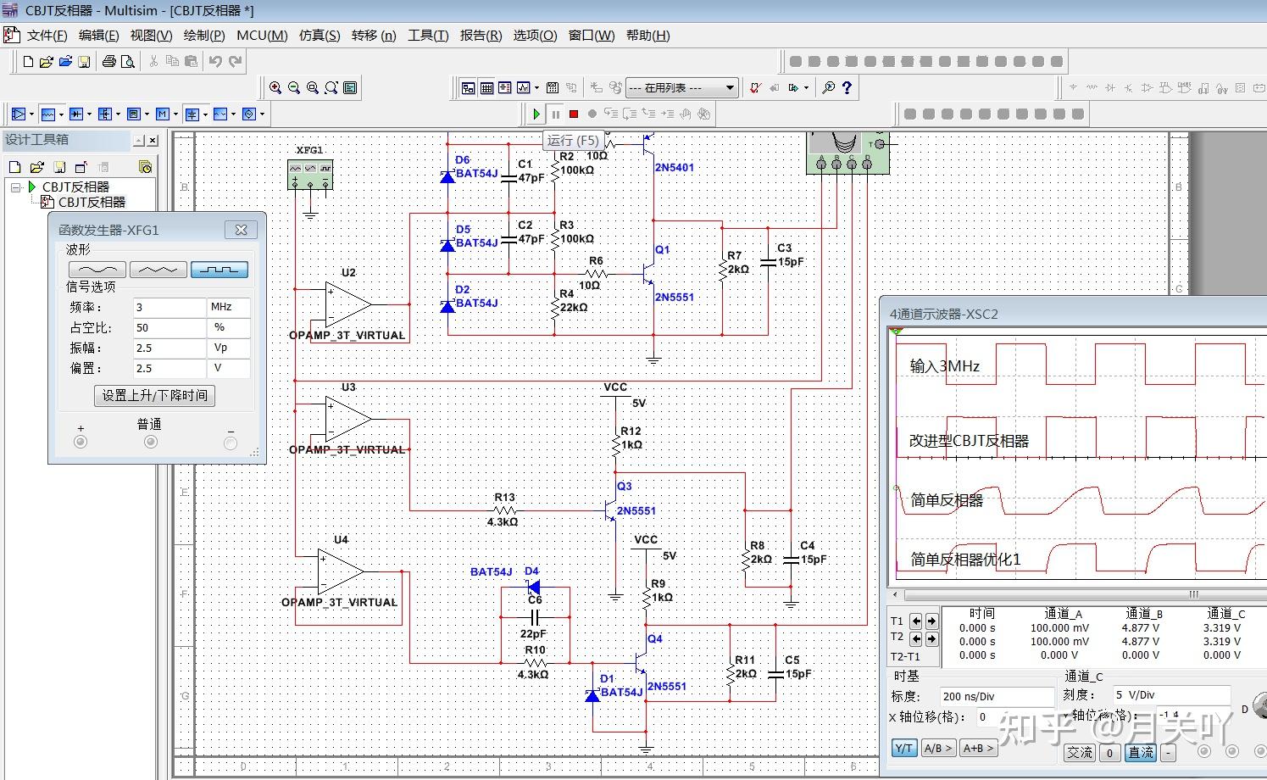Expand the diode component toolbar dropdown arrow
Screen dimensions: 1267x780
coord(90,114)
